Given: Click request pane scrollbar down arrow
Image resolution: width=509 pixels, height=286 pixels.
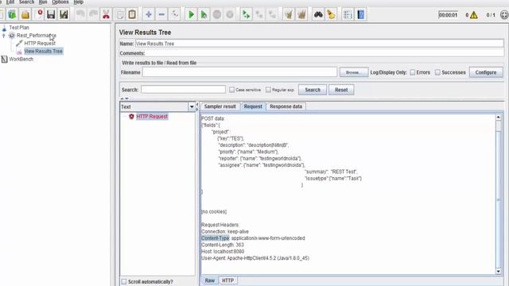Looking at the screenshot, I should click(499, 272).
